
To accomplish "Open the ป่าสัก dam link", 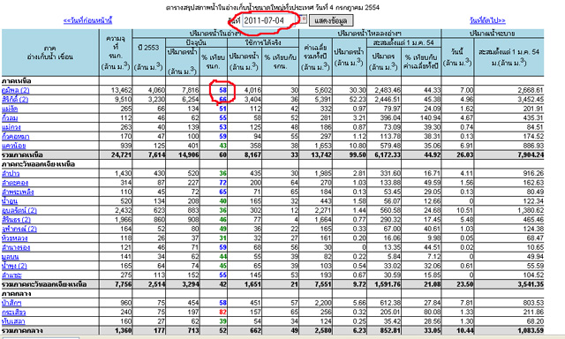I will 11,303.
